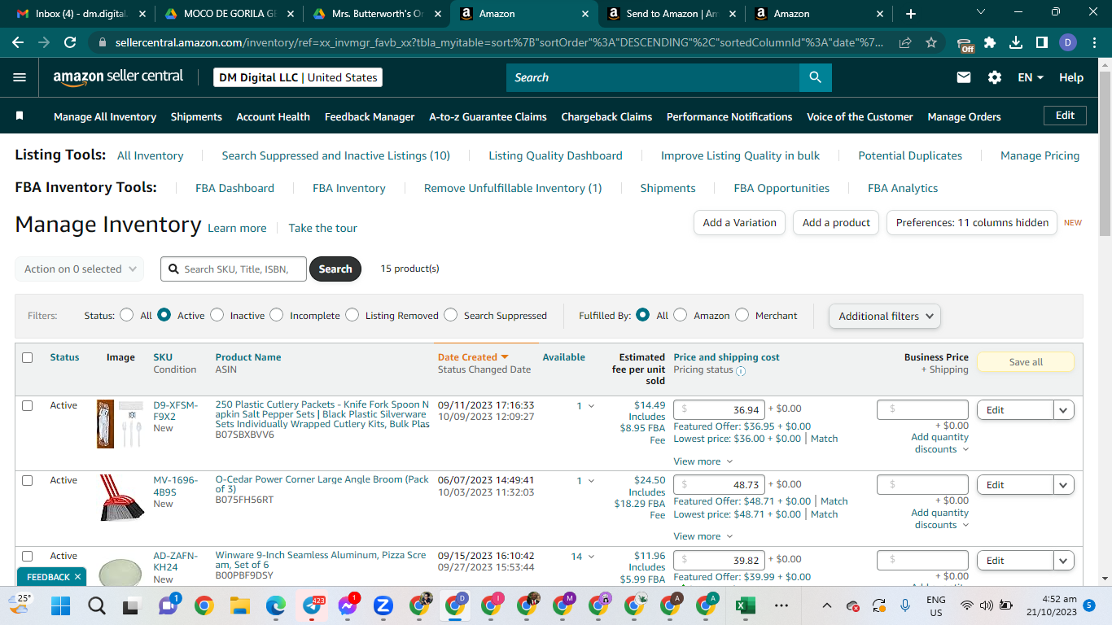Expand the Available quantity chevron for the Winware row
The height and width of the screenshot is (625, 1112).
592,557
